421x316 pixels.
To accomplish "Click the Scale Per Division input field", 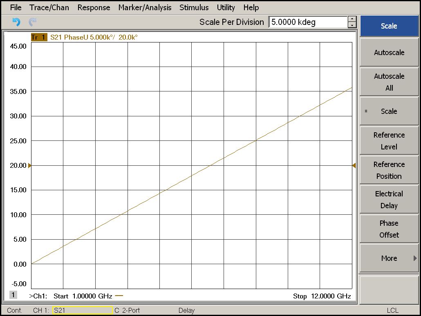I will [308, 22].
